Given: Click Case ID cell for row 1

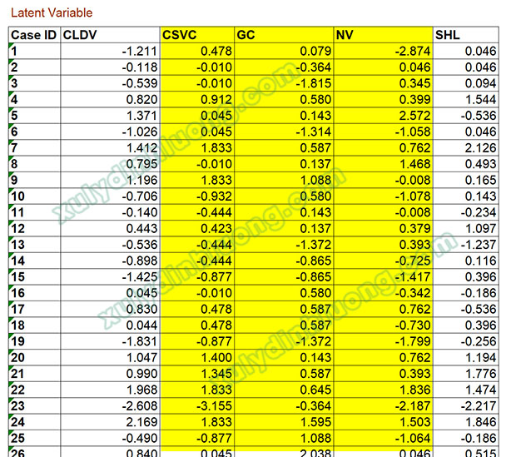Looking at the screenshot, I should point(34,51).
